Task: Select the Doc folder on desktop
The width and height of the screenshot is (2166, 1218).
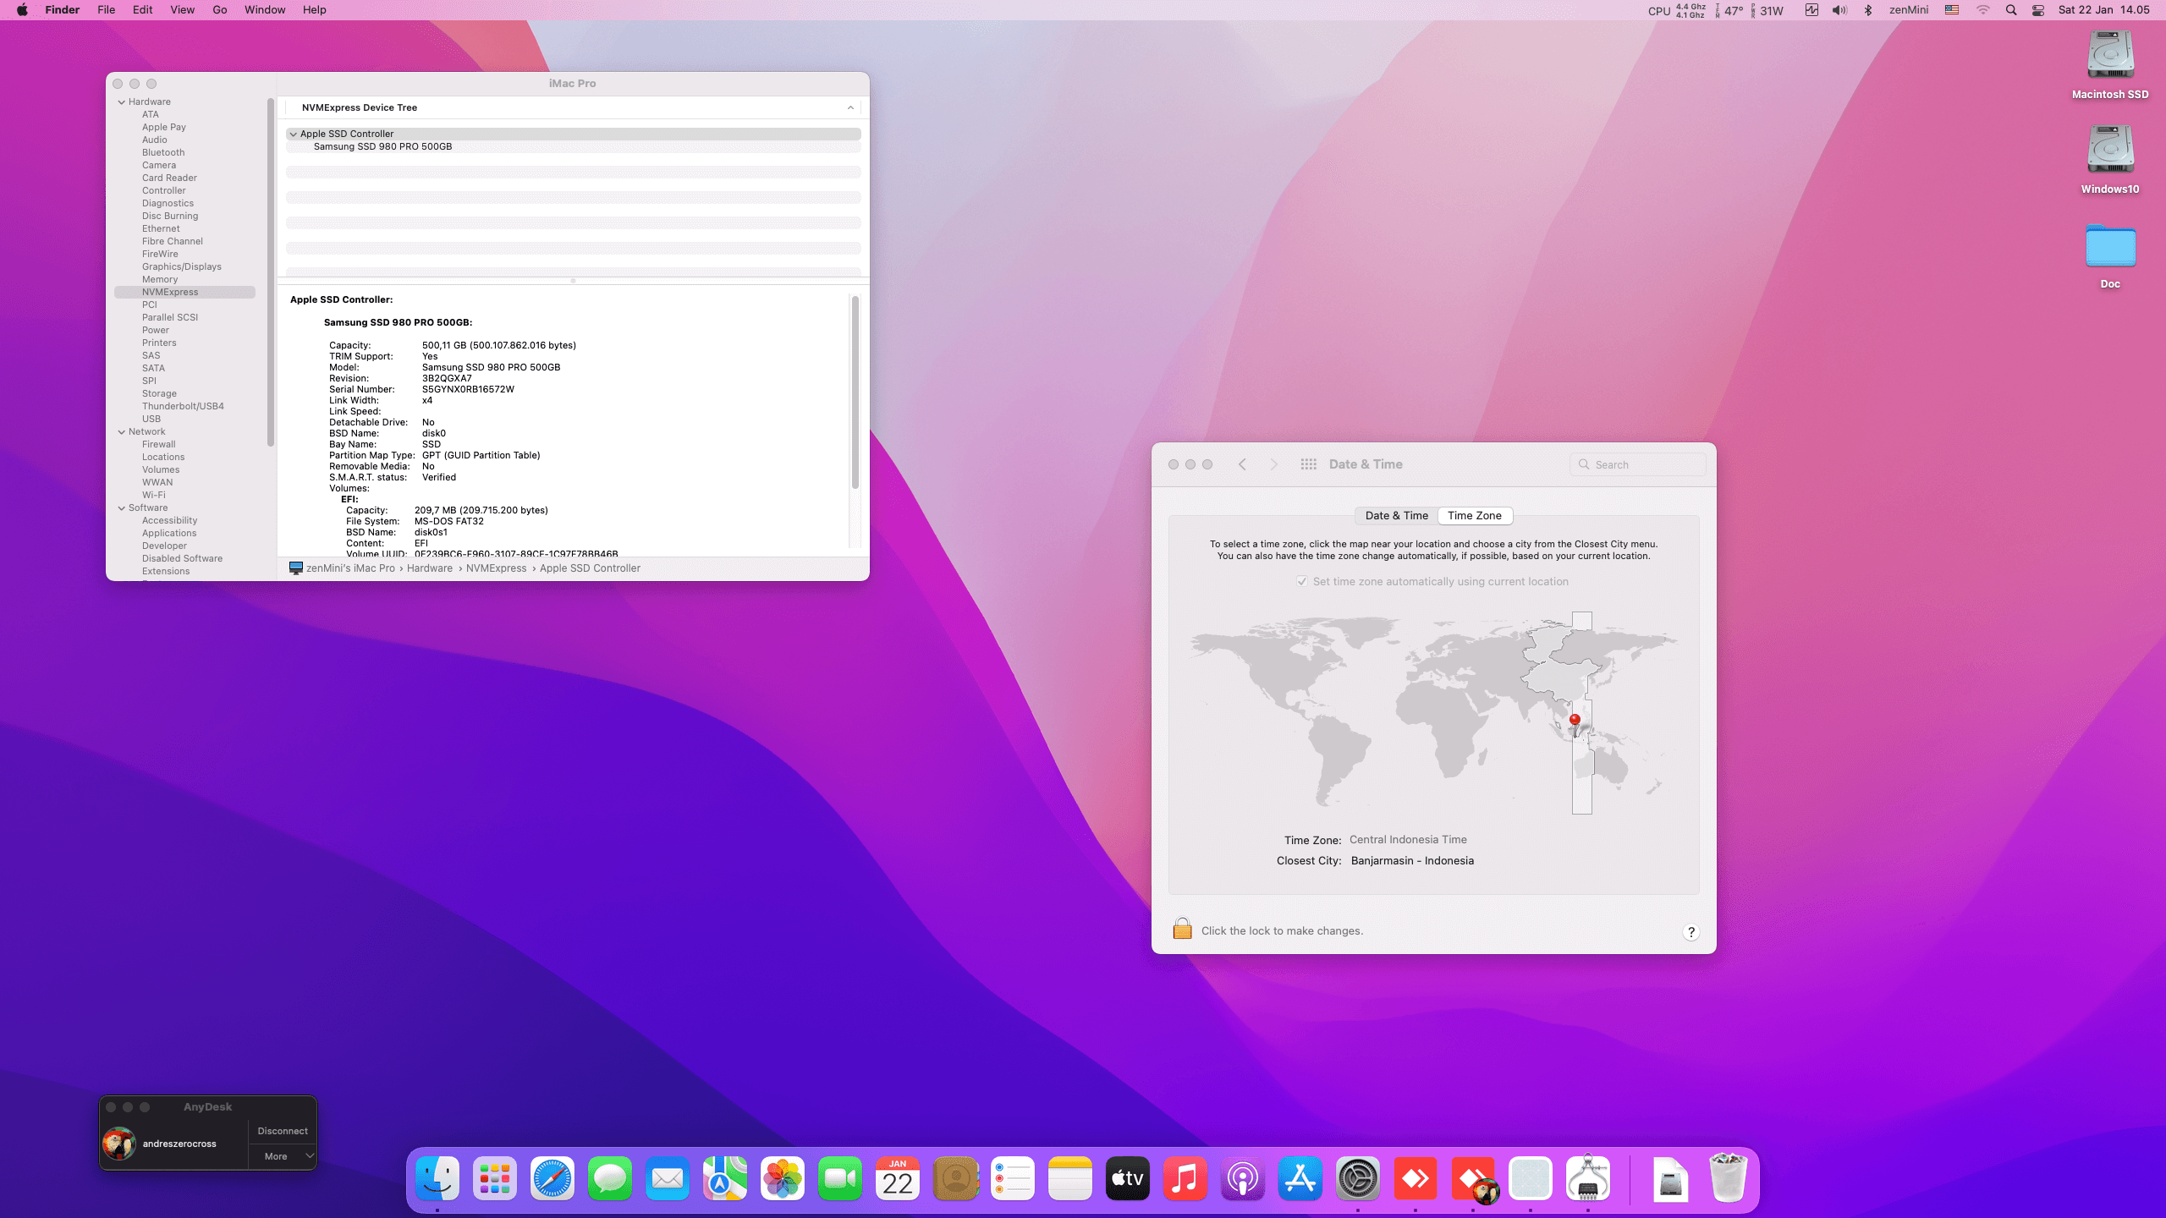Action: click(x=2110, y=255)
